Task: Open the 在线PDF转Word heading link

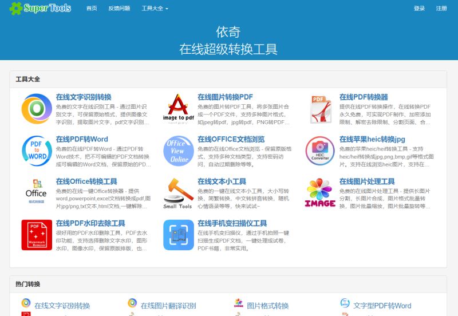Action: click(82, 139)
